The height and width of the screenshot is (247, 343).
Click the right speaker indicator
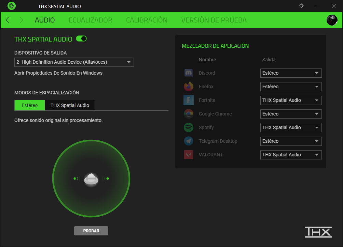(x=106, y=179)
